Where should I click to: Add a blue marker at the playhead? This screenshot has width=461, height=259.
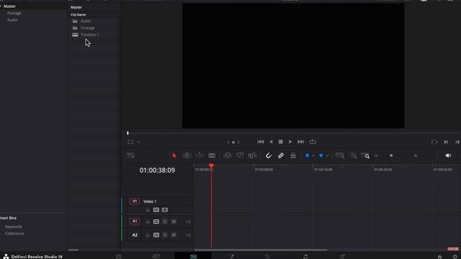click(x=321, y=155)
